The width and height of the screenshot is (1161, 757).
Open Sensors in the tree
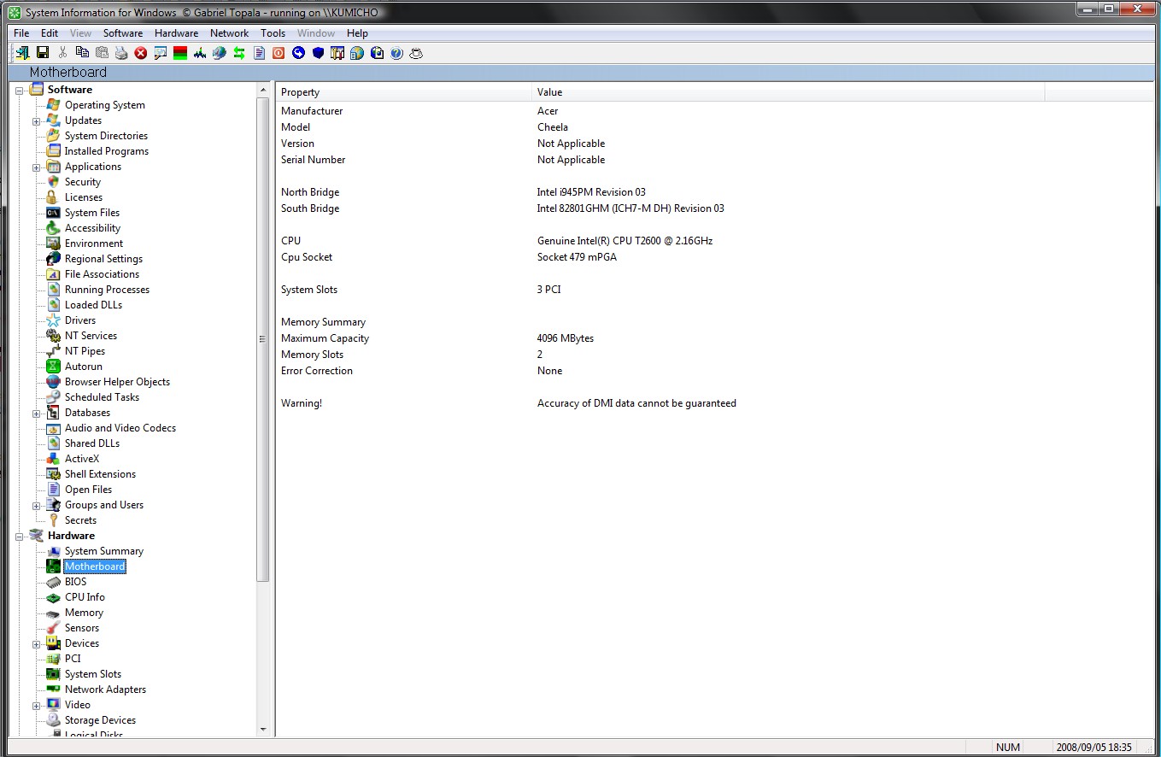[82, 628]
